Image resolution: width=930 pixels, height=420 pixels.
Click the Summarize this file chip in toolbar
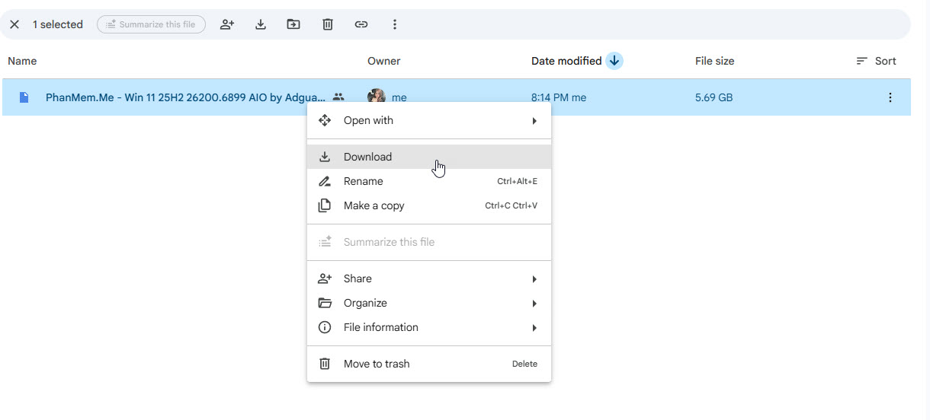point(151,24)
